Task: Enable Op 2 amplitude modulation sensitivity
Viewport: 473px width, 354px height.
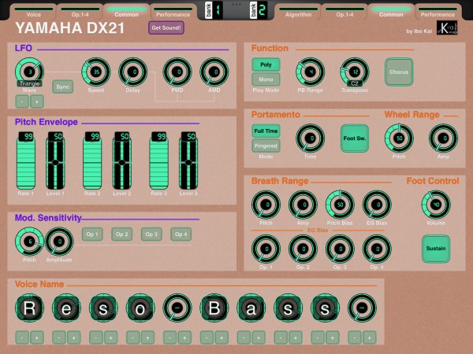Action: [122, 234]
